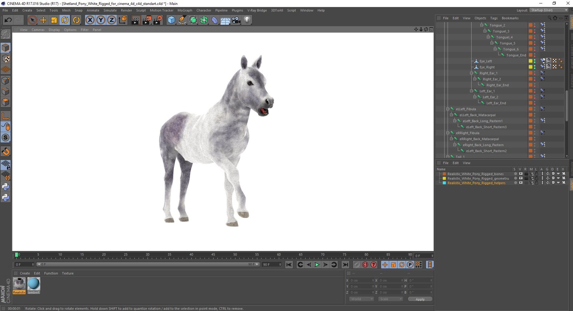This screenshot has width=573, height=311.
Task: Collapse eLLeft_Back_Matacarpal node
Action: pyautogui.click(x=451, y=115)
